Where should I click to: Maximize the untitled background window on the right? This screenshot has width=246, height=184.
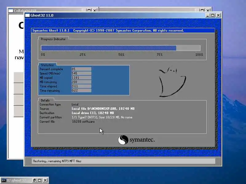[202, 10]
